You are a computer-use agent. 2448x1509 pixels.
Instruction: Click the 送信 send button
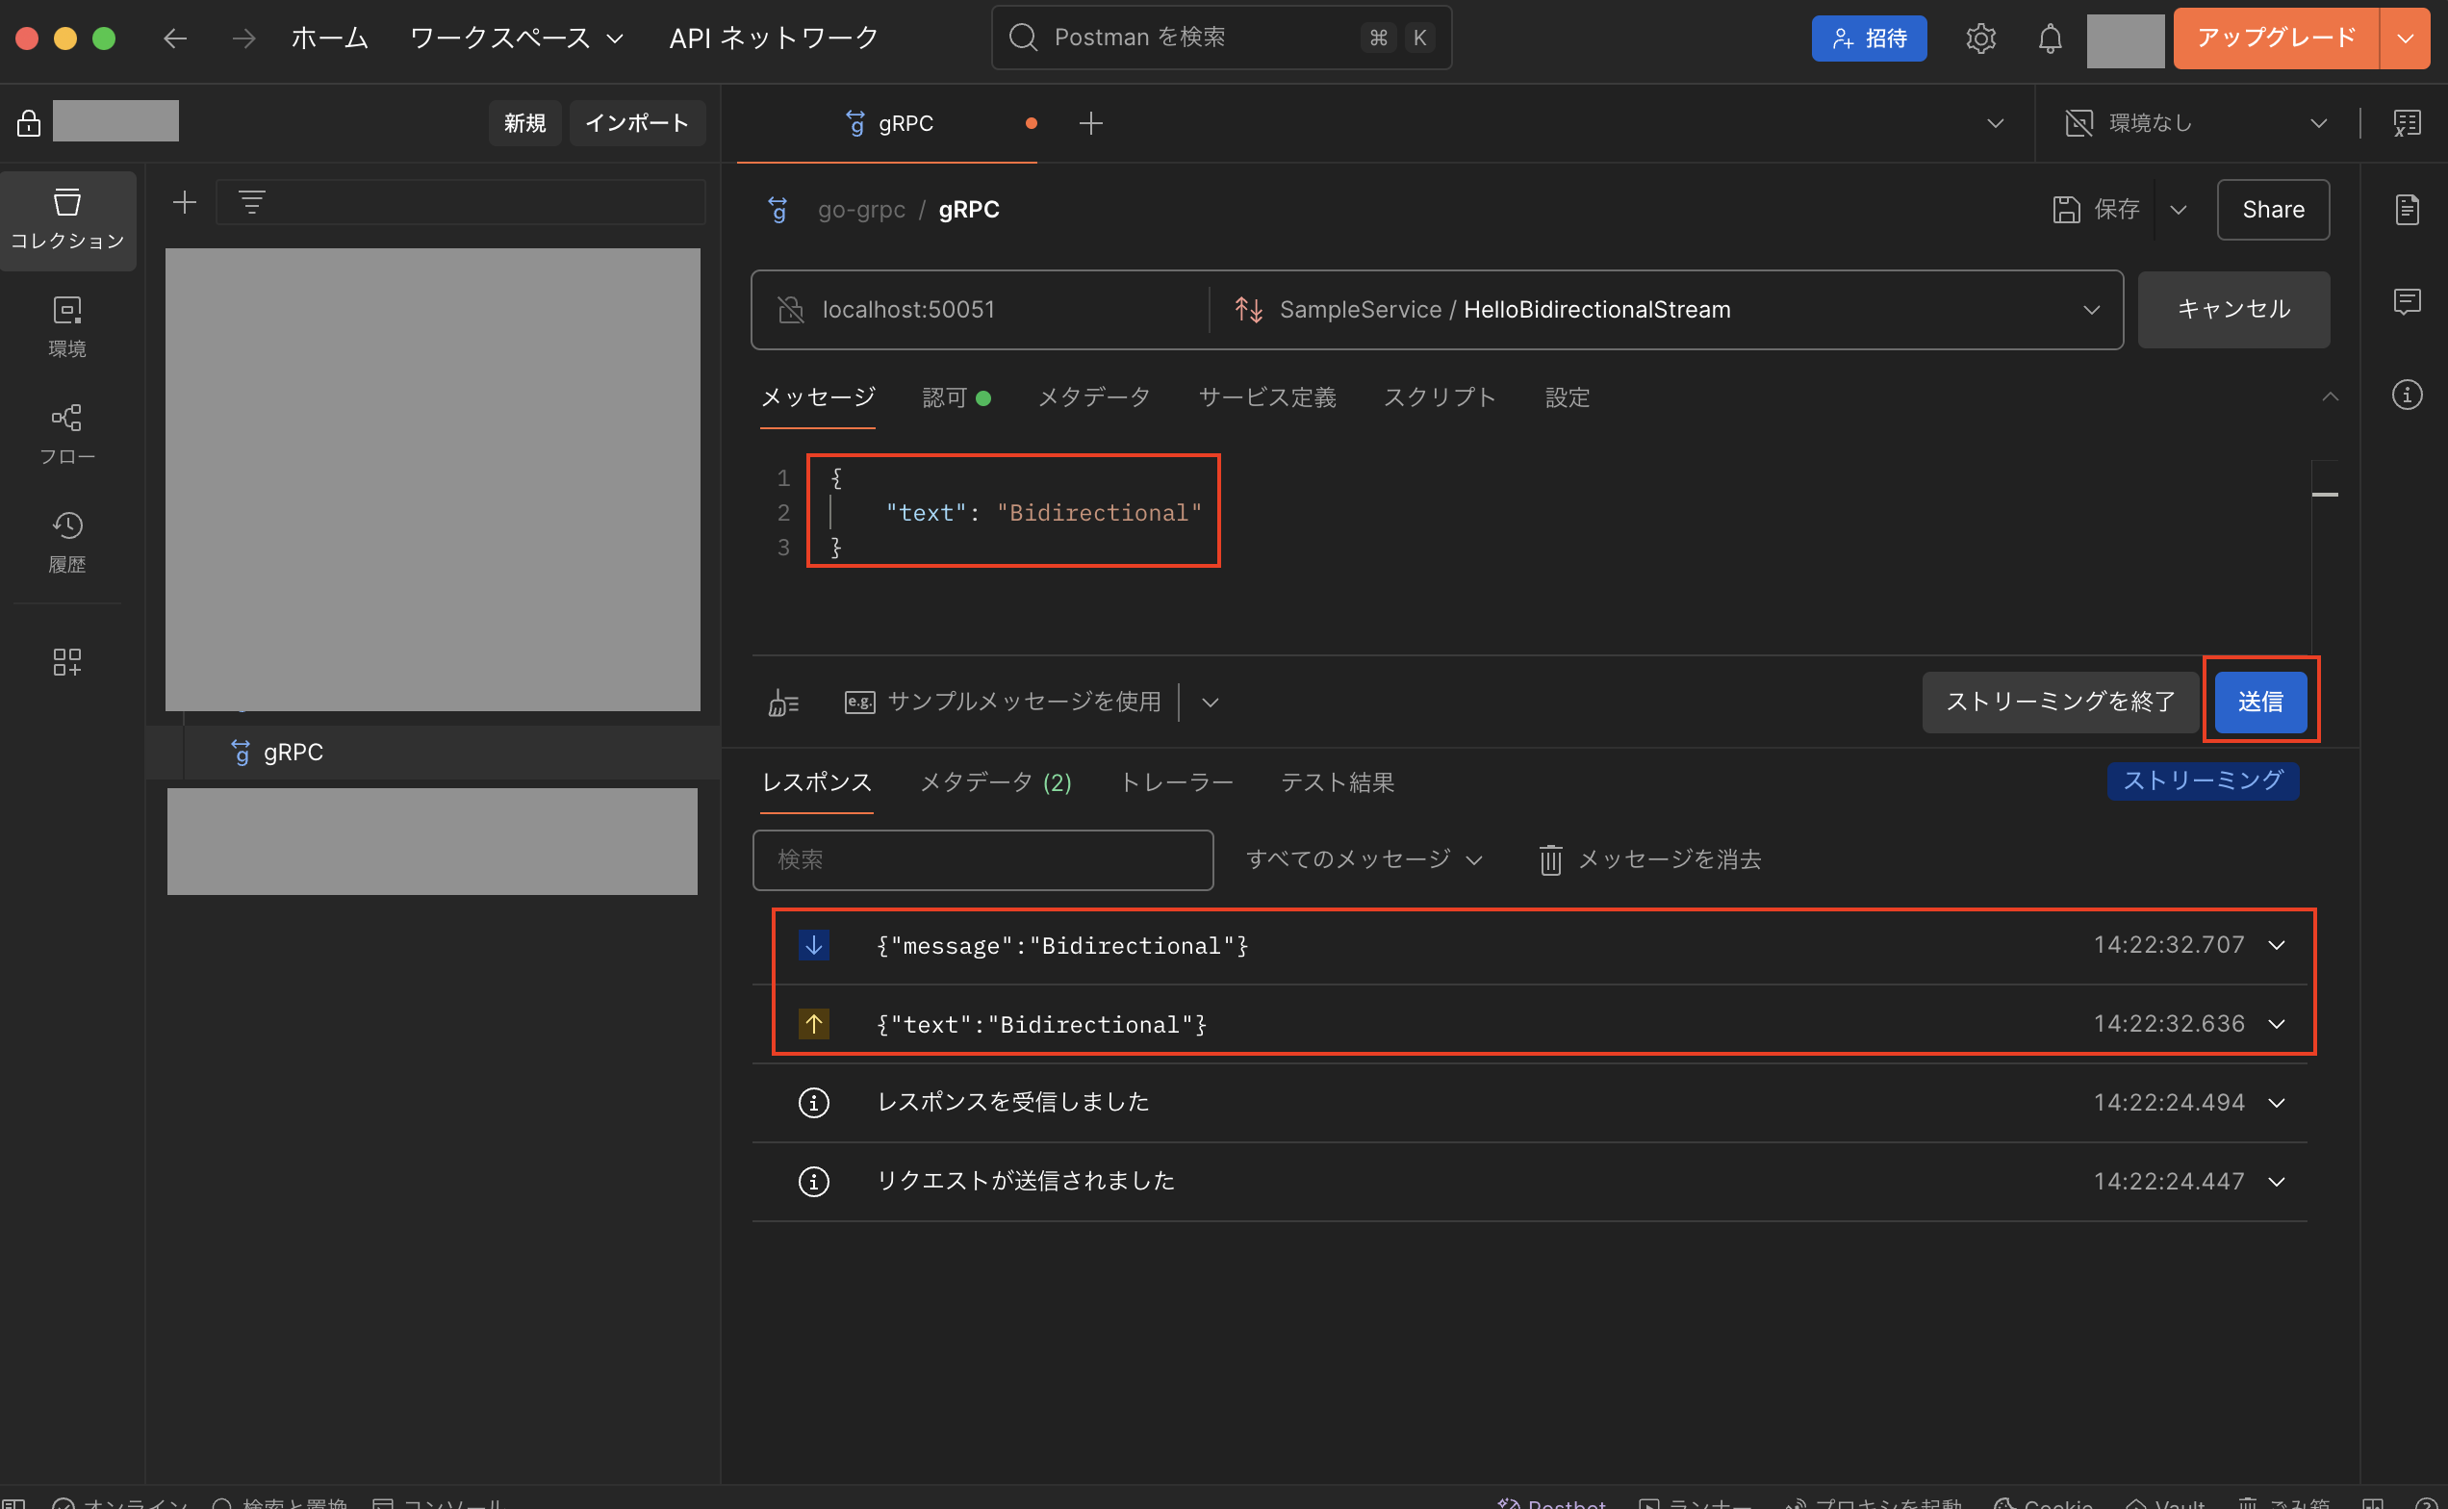[2260, 703]
